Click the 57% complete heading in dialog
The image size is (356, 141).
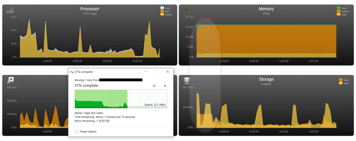point(86,86)
